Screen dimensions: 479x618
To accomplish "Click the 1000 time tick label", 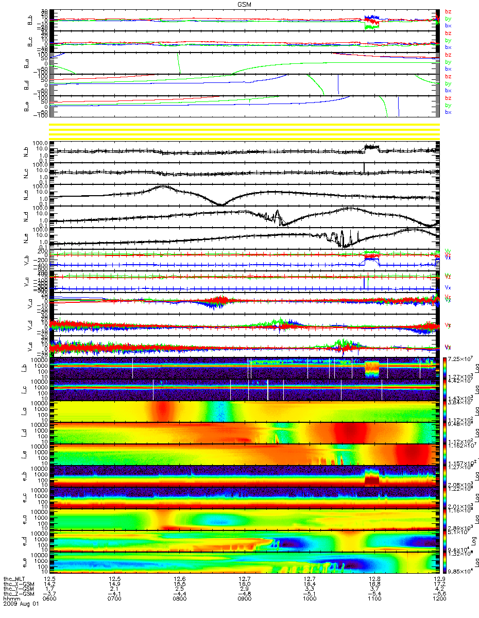I will pos(309,599).
